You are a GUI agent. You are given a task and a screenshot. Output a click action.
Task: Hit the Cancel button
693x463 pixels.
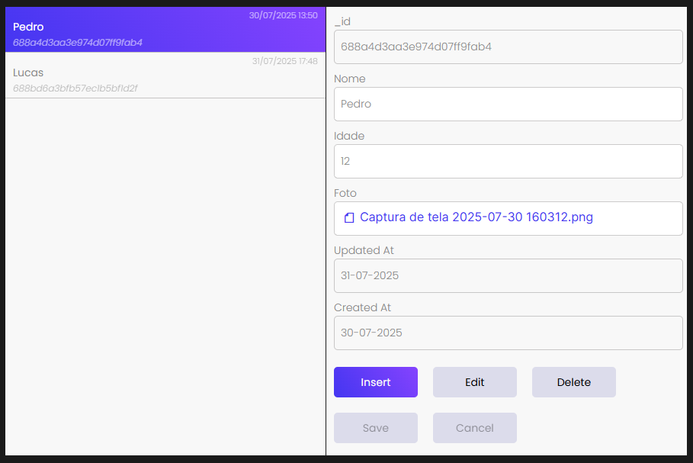coord(474,428)
